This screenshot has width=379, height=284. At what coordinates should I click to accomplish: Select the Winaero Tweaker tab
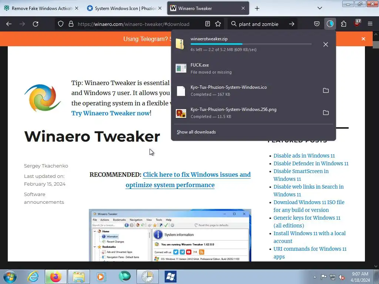pos(208,8)
